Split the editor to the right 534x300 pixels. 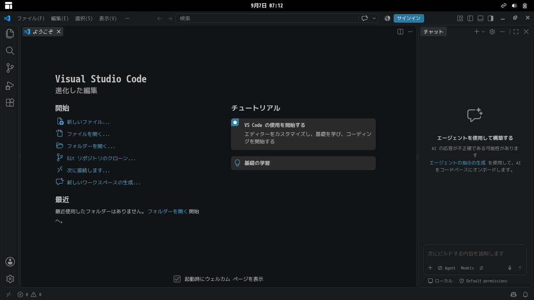400,32
